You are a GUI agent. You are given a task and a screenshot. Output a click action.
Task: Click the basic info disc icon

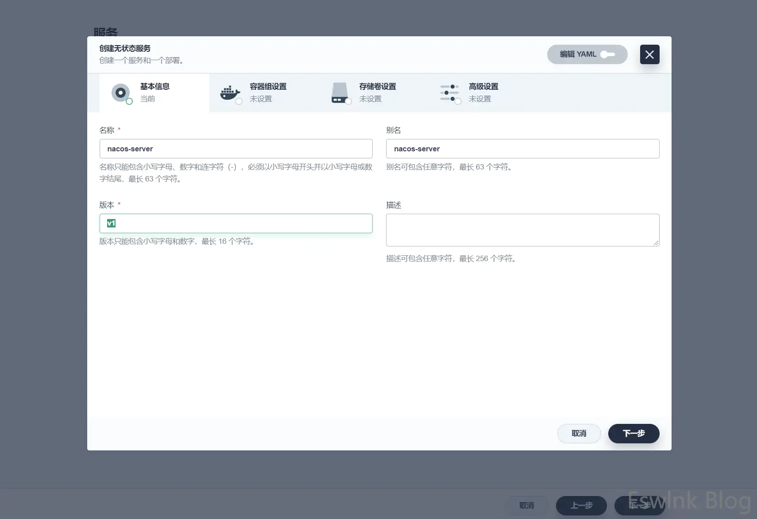[120, 92]
